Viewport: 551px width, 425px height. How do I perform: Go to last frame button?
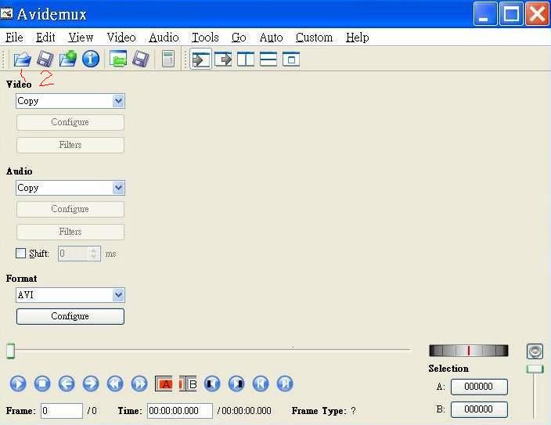285,384
